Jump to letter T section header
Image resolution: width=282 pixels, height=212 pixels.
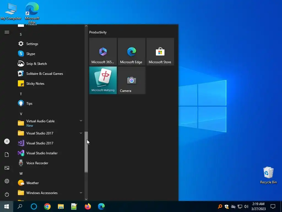point(21,94)
